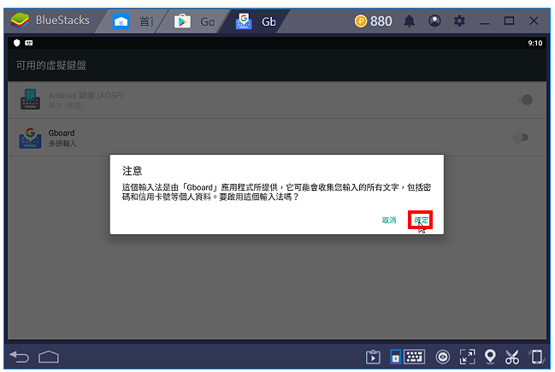The width and height of the screenshot is (555, 372).
Task: Open the media clipboard icon in bottom bar
Action: [373, 357]
